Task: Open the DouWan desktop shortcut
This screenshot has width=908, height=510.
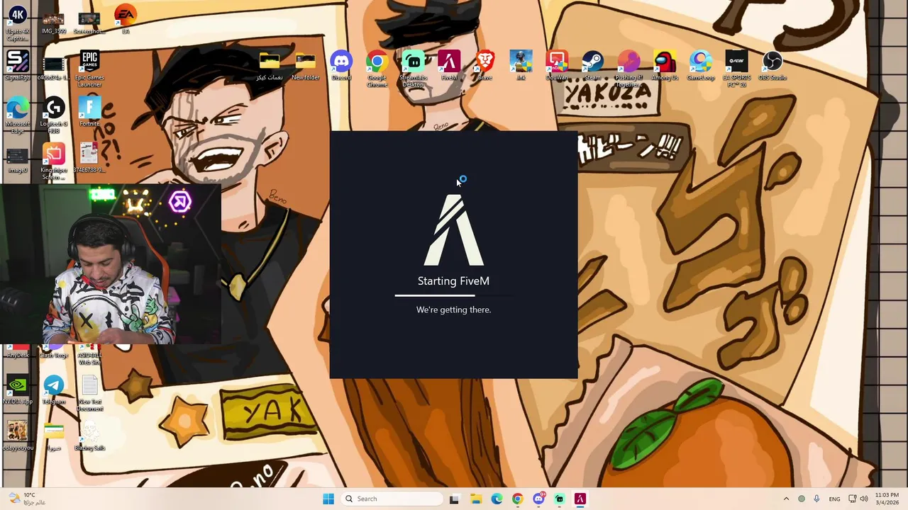Action: tap(557, 65)
